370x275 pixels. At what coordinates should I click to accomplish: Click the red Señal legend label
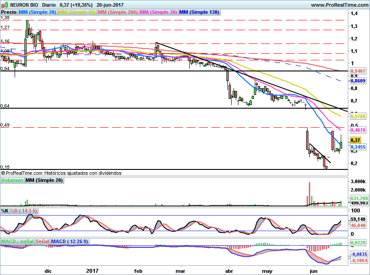pos(42,241)
